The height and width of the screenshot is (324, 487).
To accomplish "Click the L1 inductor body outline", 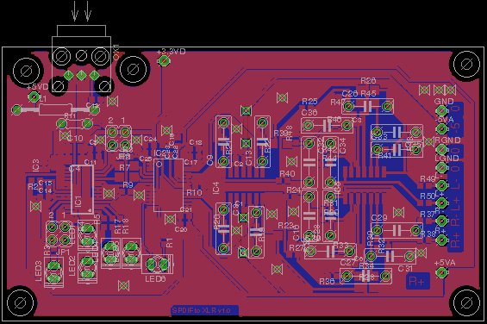I will click(55, 109).
